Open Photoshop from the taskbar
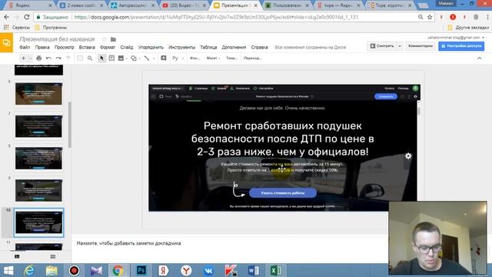This screenshot has width=492, height=277. click(141, 270)
